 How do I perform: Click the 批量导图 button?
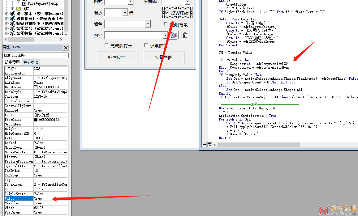tap(164, 57)
